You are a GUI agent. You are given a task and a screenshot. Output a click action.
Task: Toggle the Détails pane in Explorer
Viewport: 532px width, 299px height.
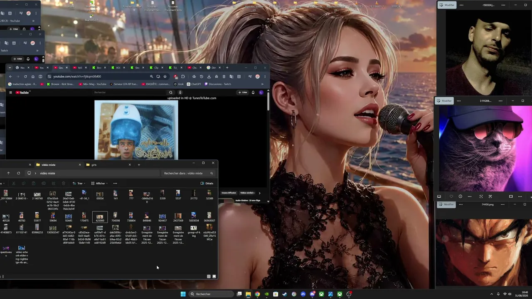click(x=207, y=183)
